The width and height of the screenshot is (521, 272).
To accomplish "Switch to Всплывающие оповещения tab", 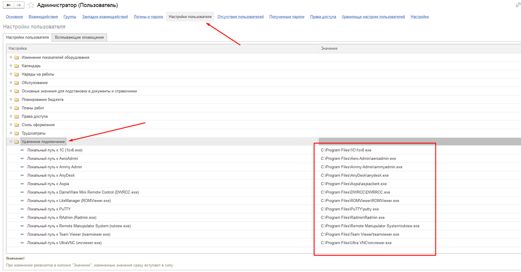I will (79, 37).
